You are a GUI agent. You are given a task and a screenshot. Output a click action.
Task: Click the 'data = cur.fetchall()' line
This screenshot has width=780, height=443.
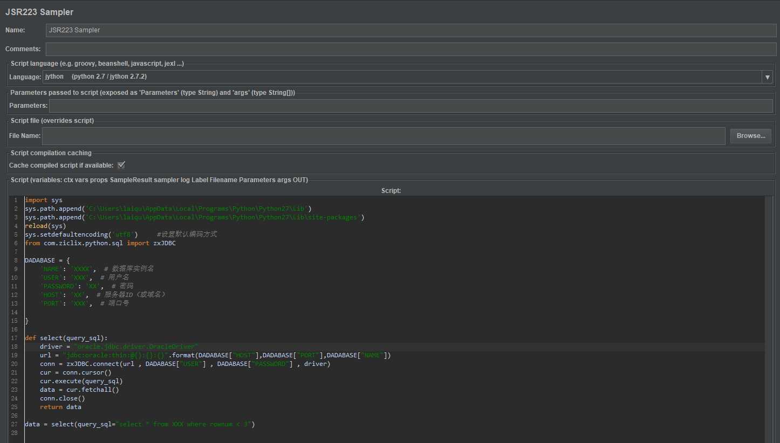tap(79, 390)
